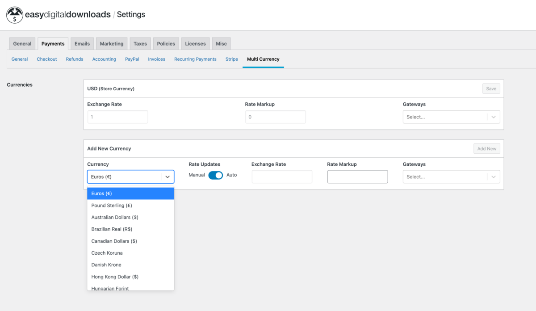Screen dimensions: 536x311
Task: Click the new currency Rate Markup field
Action: coord(357,177)
